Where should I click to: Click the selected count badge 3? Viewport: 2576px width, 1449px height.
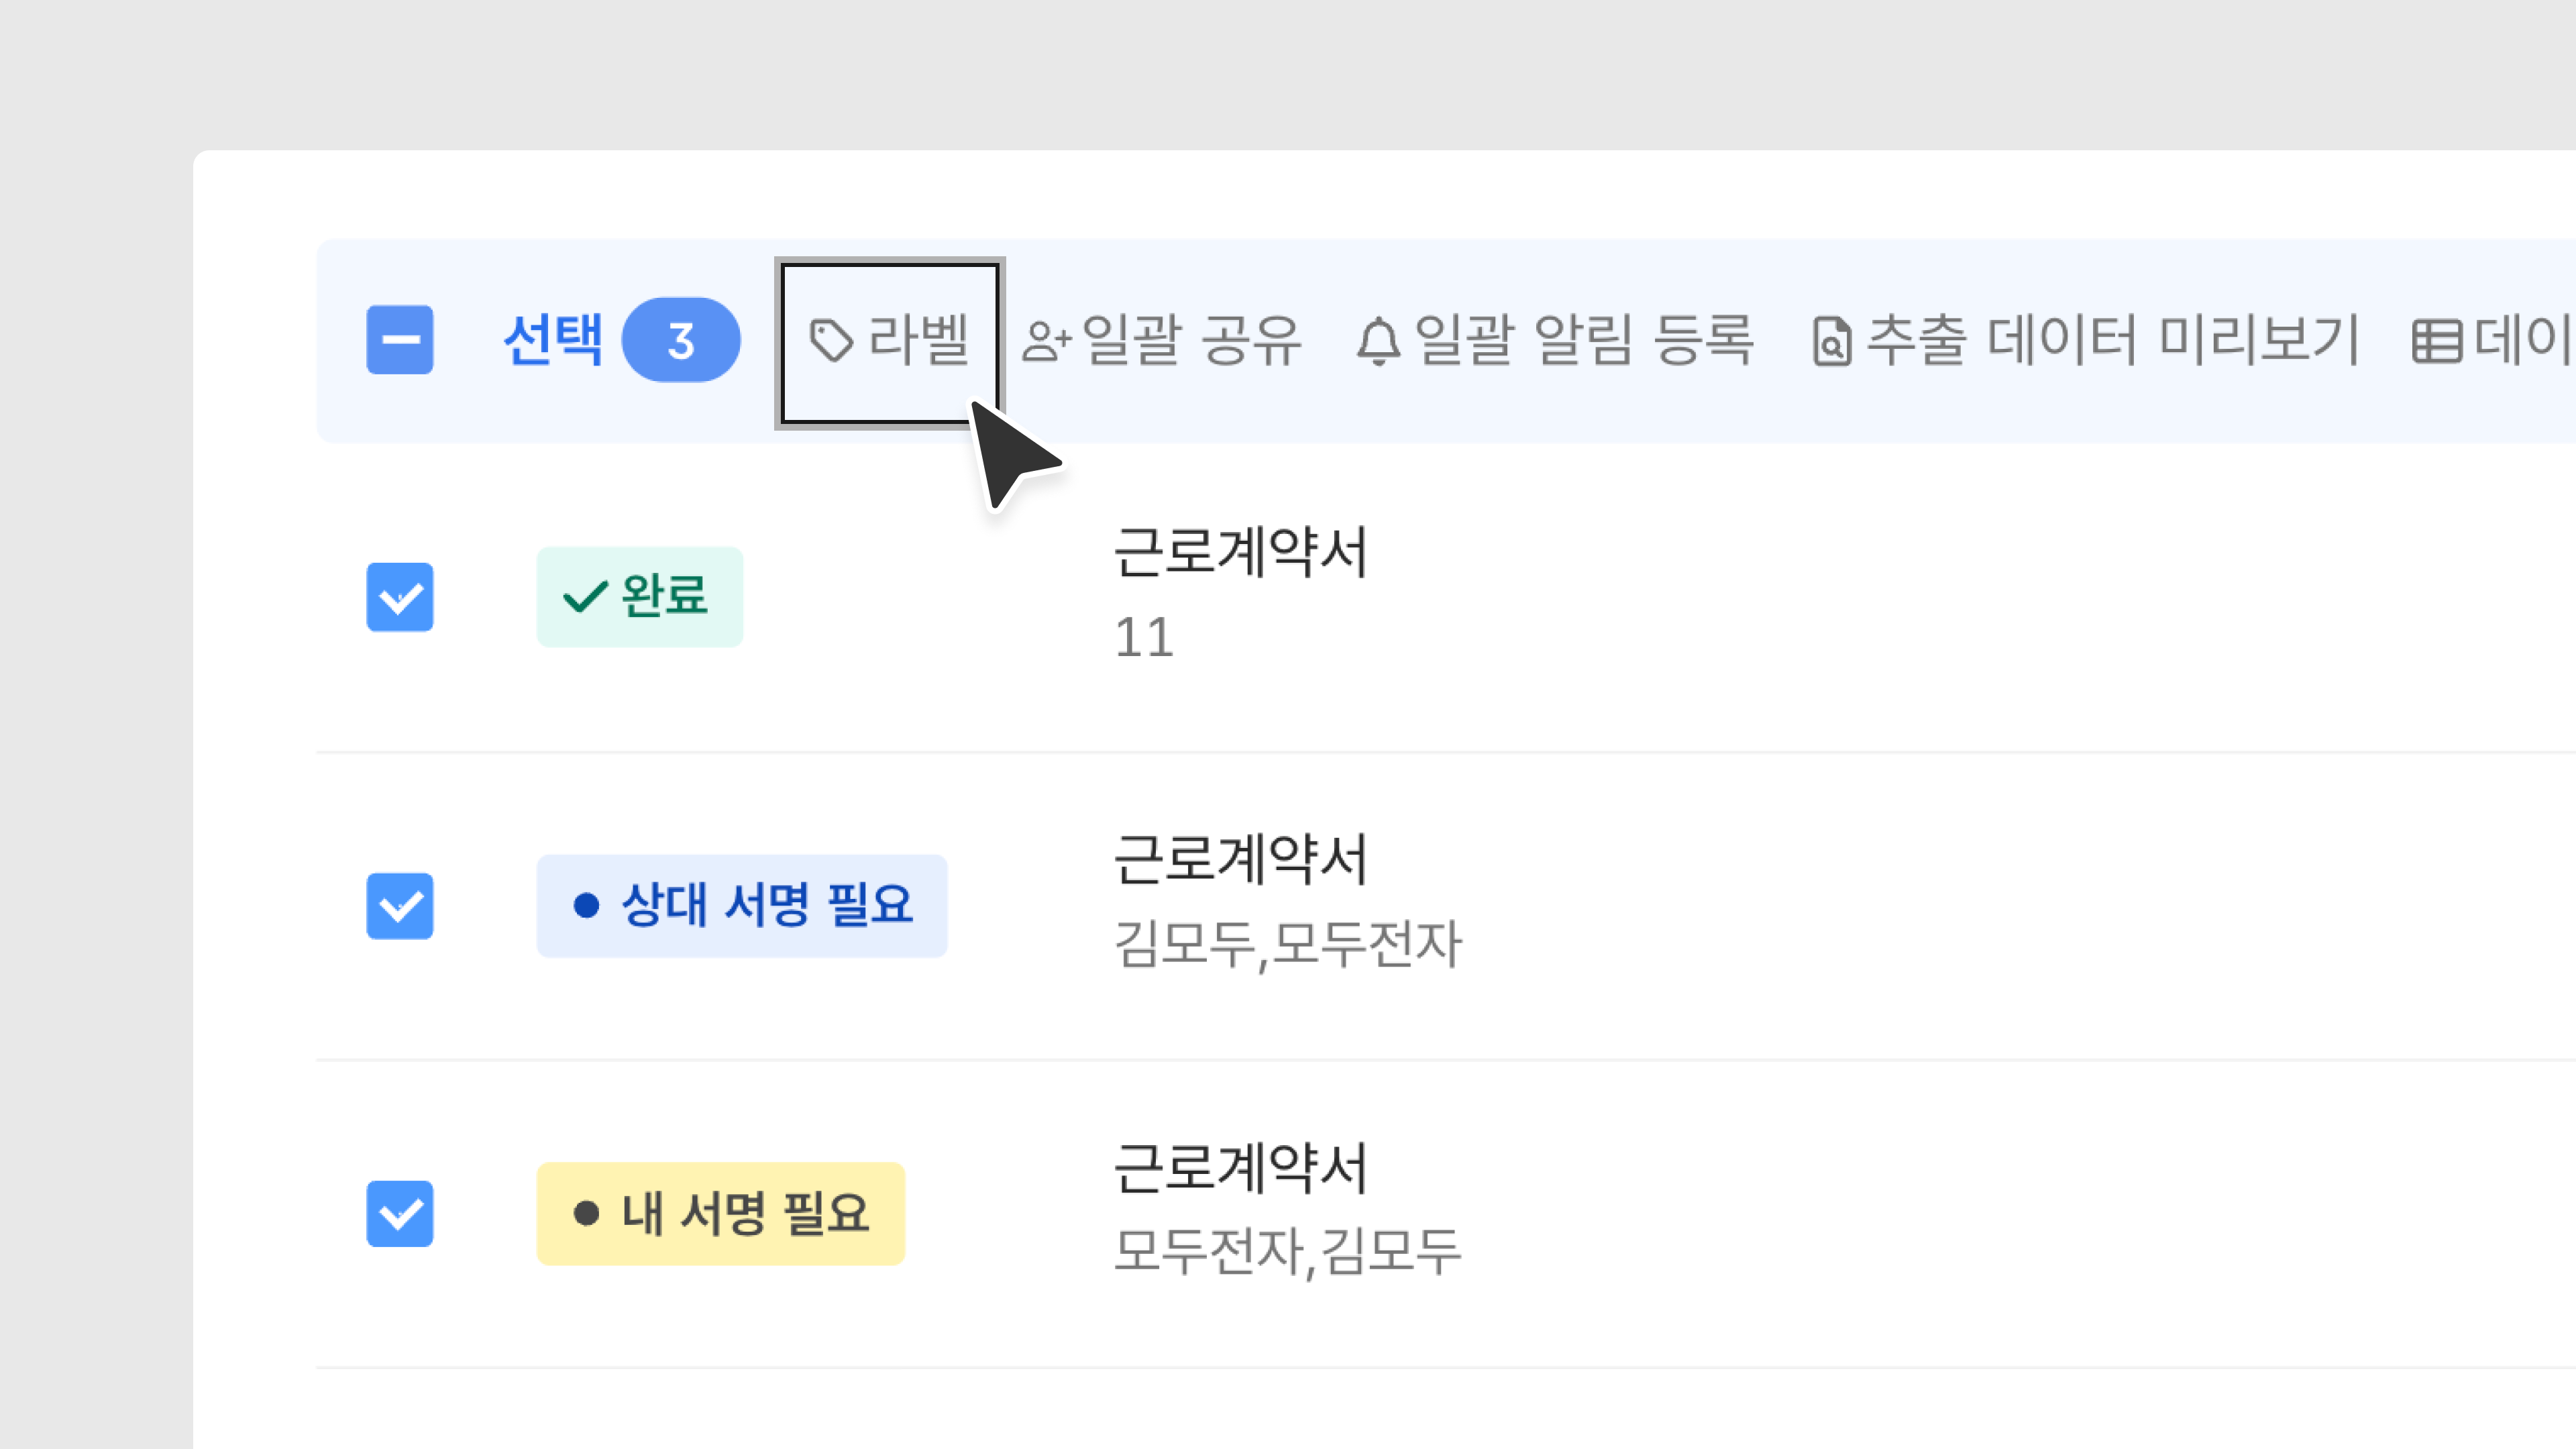tap(681, 340)
